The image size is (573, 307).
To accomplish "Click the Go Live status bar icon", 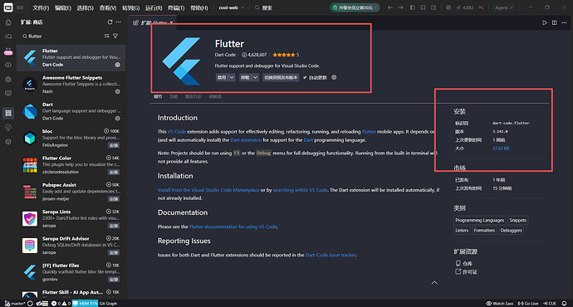I will pyautogui.click(x=528, y=304).
